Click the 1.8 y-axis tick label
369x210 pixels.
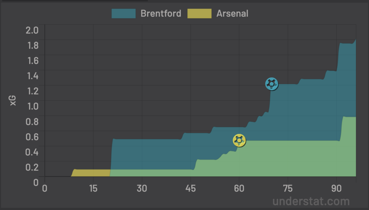(x=32, y=45)
